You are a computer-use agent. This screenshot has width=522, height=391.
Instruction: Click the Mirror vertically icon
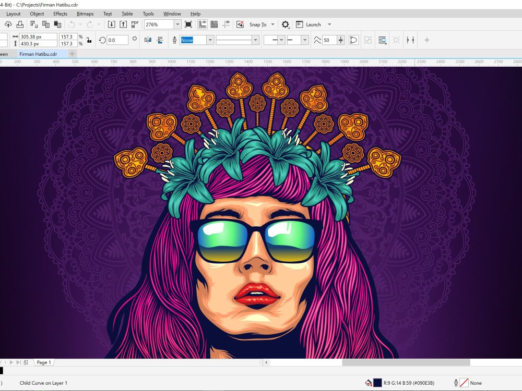click(x=160, y=40)
